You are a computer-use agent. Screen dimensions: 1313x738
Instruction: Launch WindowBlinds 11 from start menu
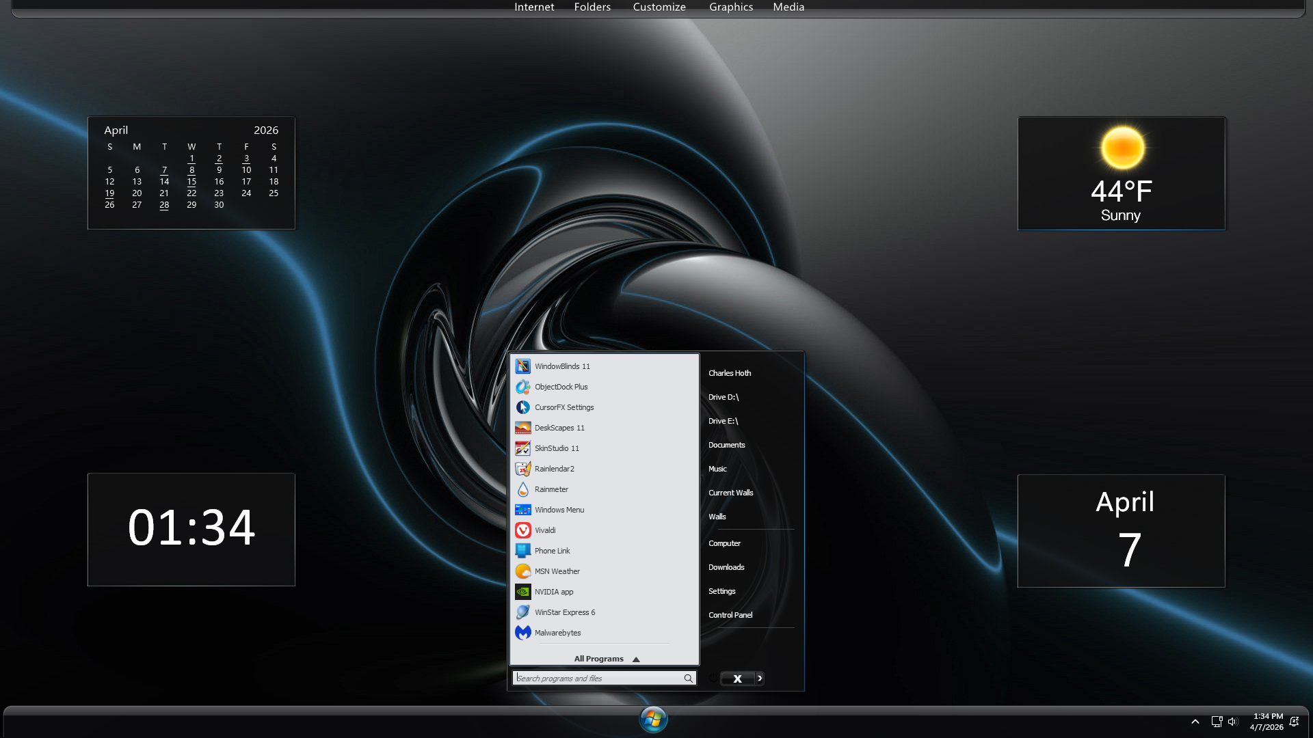coord(561,366)
